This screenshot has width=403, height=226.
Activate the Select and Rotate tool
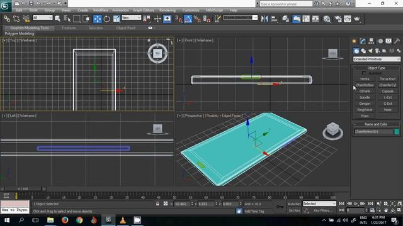107,19
